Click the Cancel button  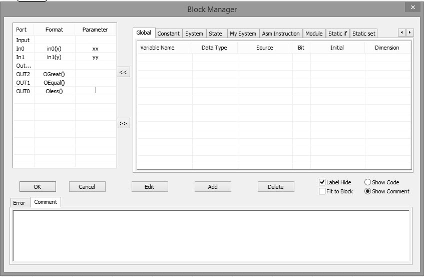[x=87, y=187]
